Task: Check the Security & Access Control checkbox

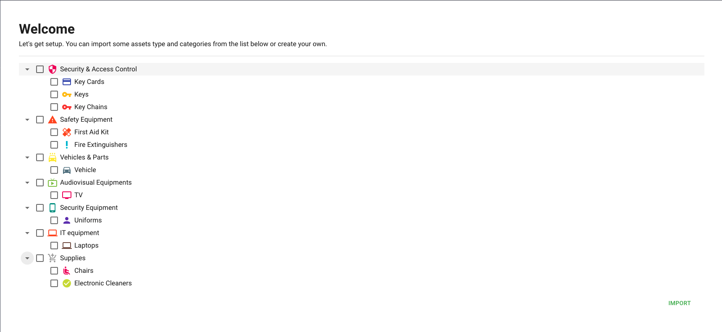Action: click(x=40, y=69)
